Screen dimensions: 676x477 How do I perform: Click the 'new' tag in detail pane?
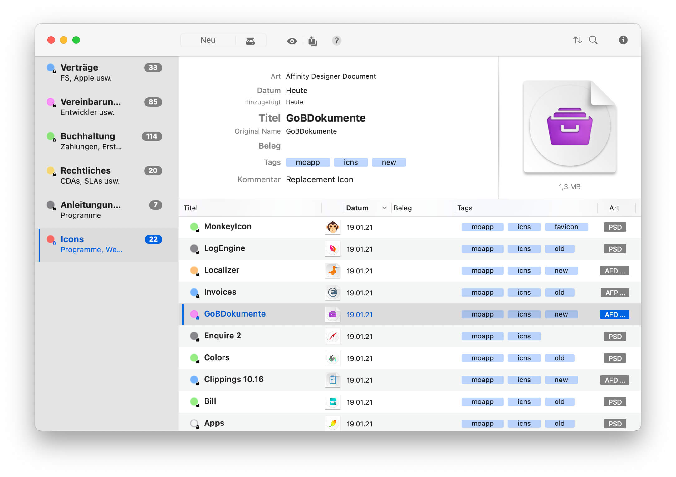(x=389, y=162)
